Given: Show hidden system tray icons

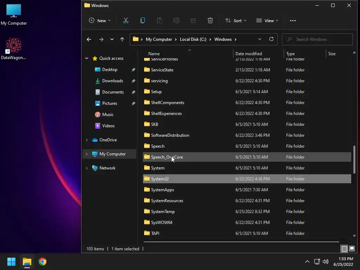Looking at the screenshot, I should click(307, 262).
